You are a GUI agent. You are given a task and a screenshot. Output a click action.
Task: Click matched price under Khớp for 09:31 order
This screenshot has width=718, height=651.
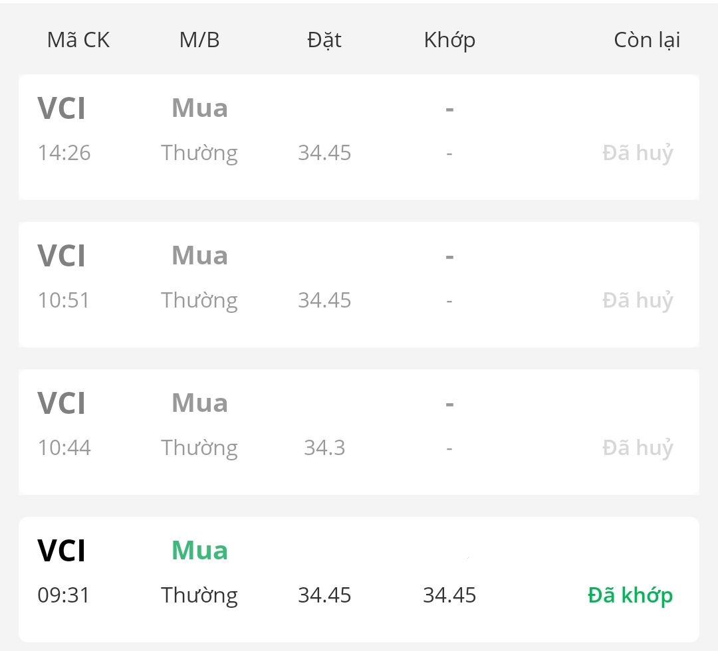(x=449, y=595)
